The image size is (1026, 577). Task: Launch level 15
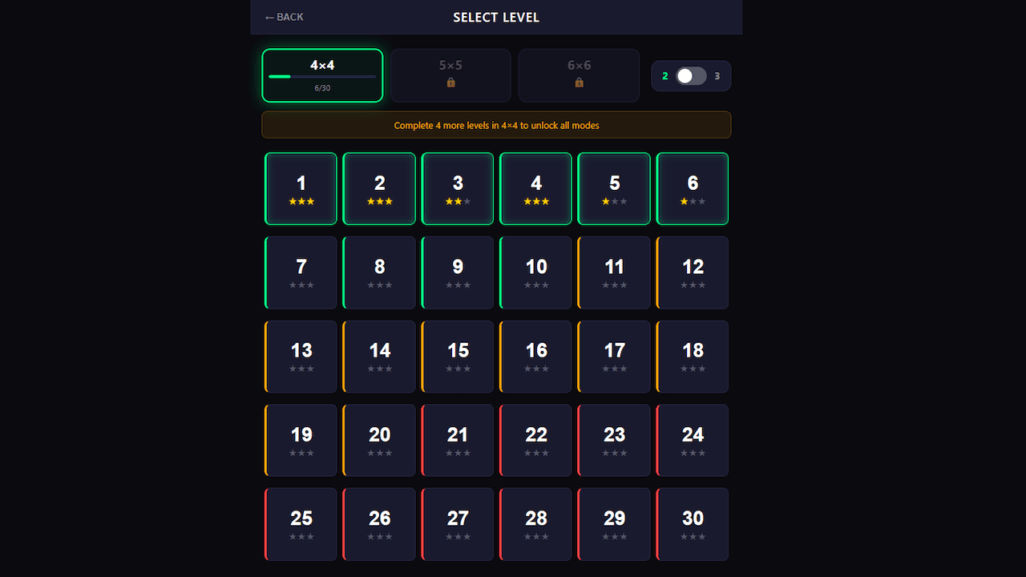tap(458, 357)
